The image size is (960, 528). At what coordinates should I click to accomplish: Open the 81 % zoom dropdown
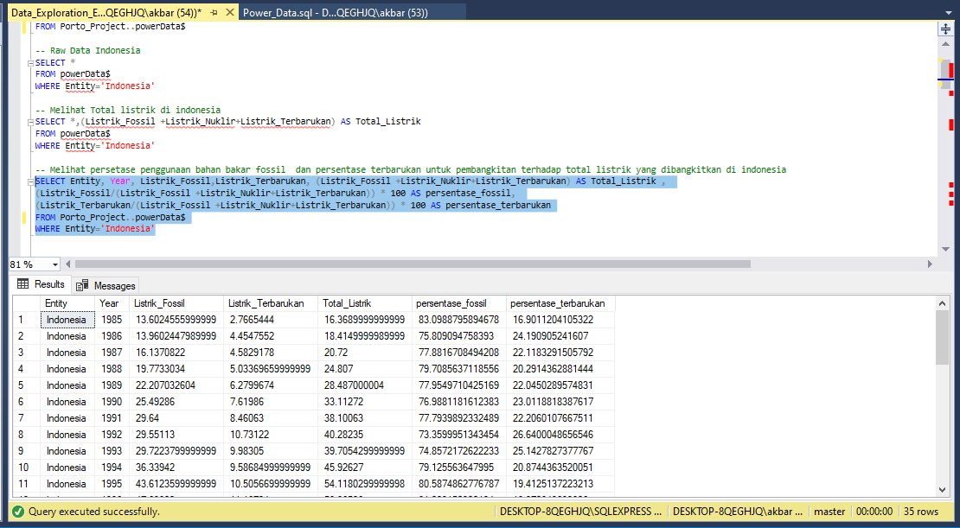pos(55,265)
